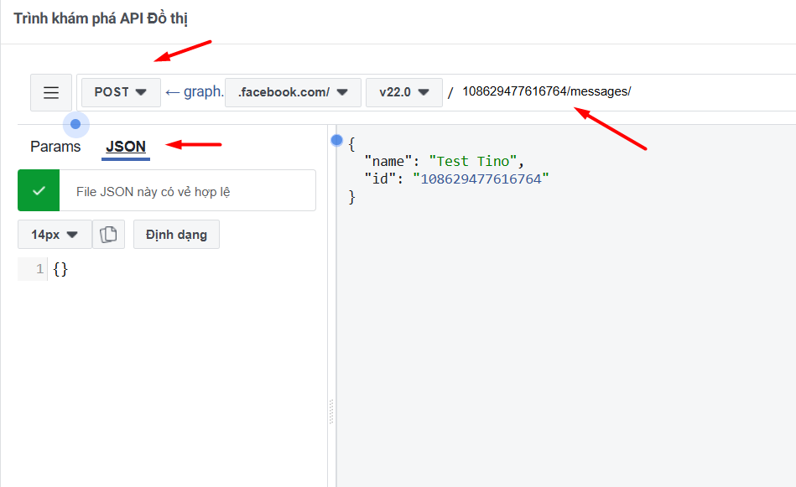Switch to the Params tab
This screenshot has width=796, height=487.
point(55,147)
